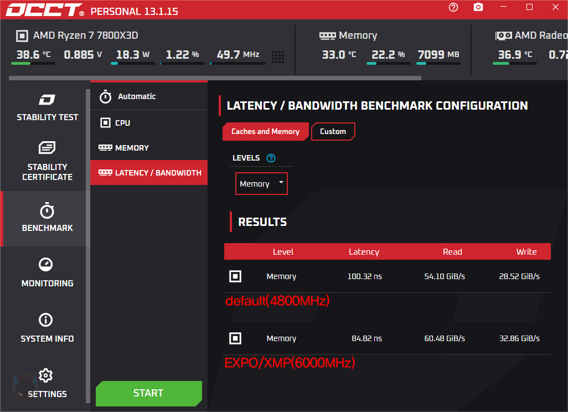Screen dimensions: 568x412
Task: Click the 28.52 GiB/s write value
Action: point(519,276)
